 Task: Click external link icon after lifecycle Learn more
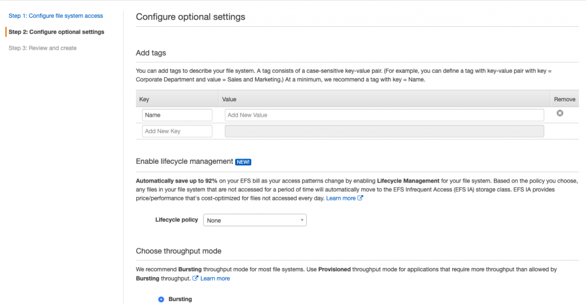pyautogui.click(x=360, y=198)
